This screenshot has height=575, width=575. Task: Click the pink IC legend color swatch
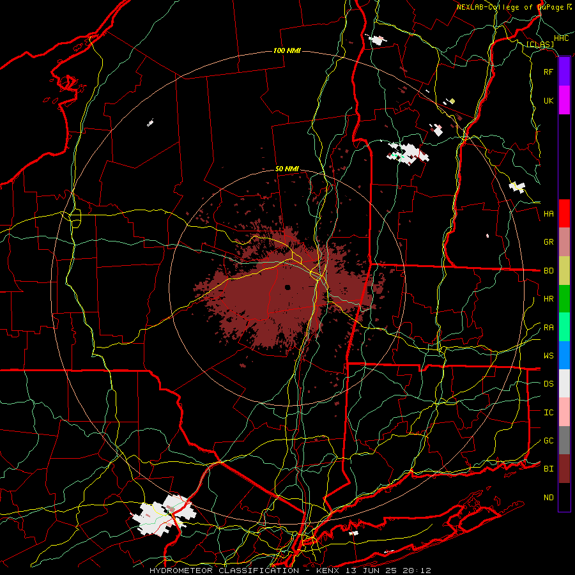pyautogui.click(x=564, y=412)
